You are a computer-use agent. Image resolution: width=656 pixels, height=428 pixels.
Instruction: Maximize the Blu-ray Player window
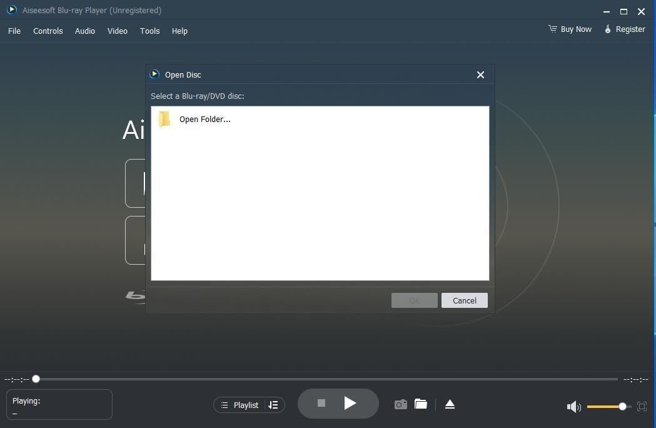tap(623, 12)
